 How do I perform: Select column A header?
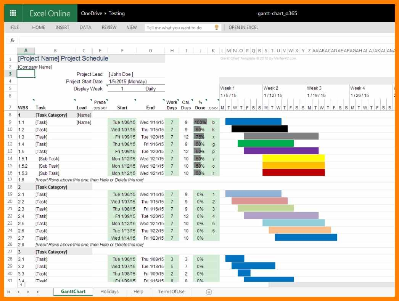pos(26,51)
